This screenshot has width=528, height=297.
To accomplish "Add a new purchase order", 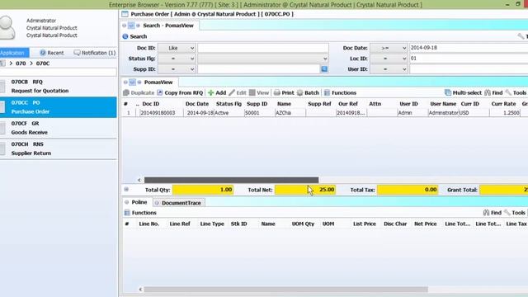I will (217, 92).
